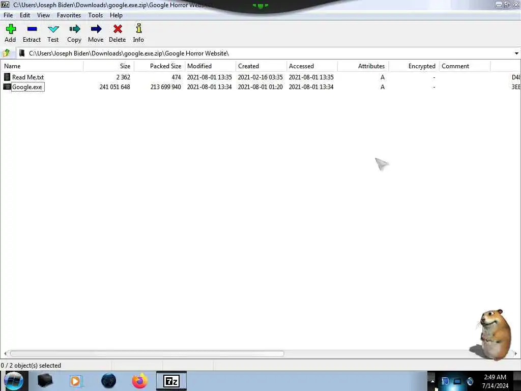This screenshot has height=391, width=521.
Task: Open the Favorites menu
Action: [x=69, y=15]
